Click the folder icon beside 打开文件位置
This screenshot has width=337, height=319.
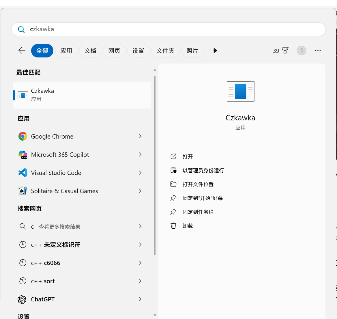(x=173, y=184)
